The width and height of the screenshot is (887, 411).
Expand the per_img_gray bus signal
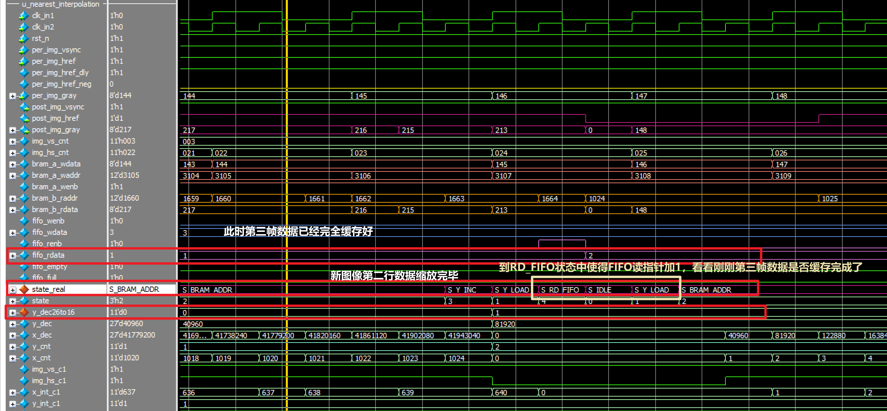point(13,96)
